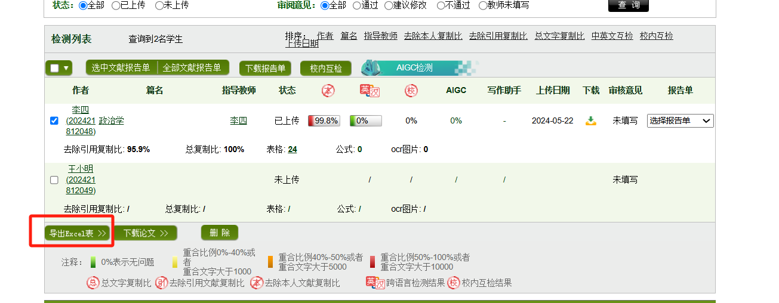Choose the 建议修改 review opinion radio
The width and height of the screenshot is (779, 303).
coord(389,5)
